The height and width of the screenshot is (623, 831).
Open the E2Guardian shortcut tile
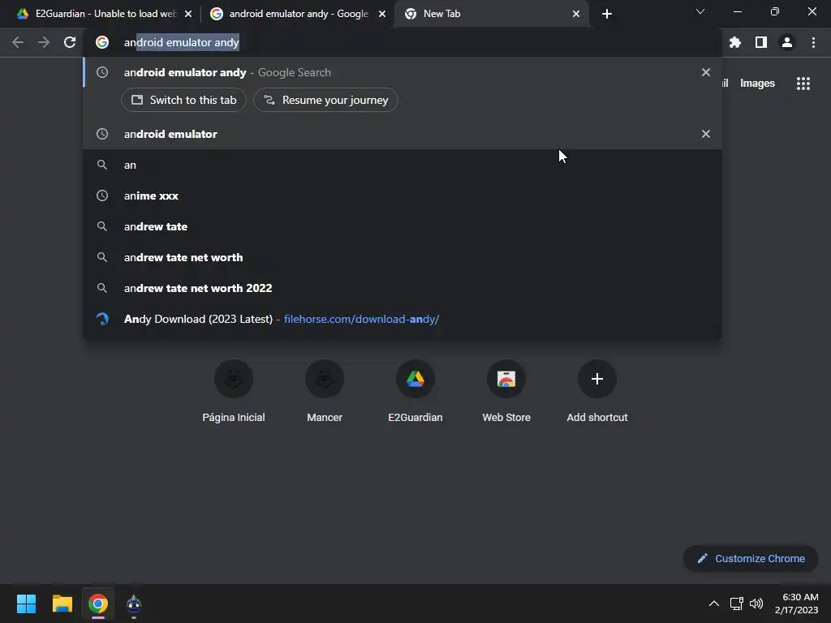[x=415, y=391]
